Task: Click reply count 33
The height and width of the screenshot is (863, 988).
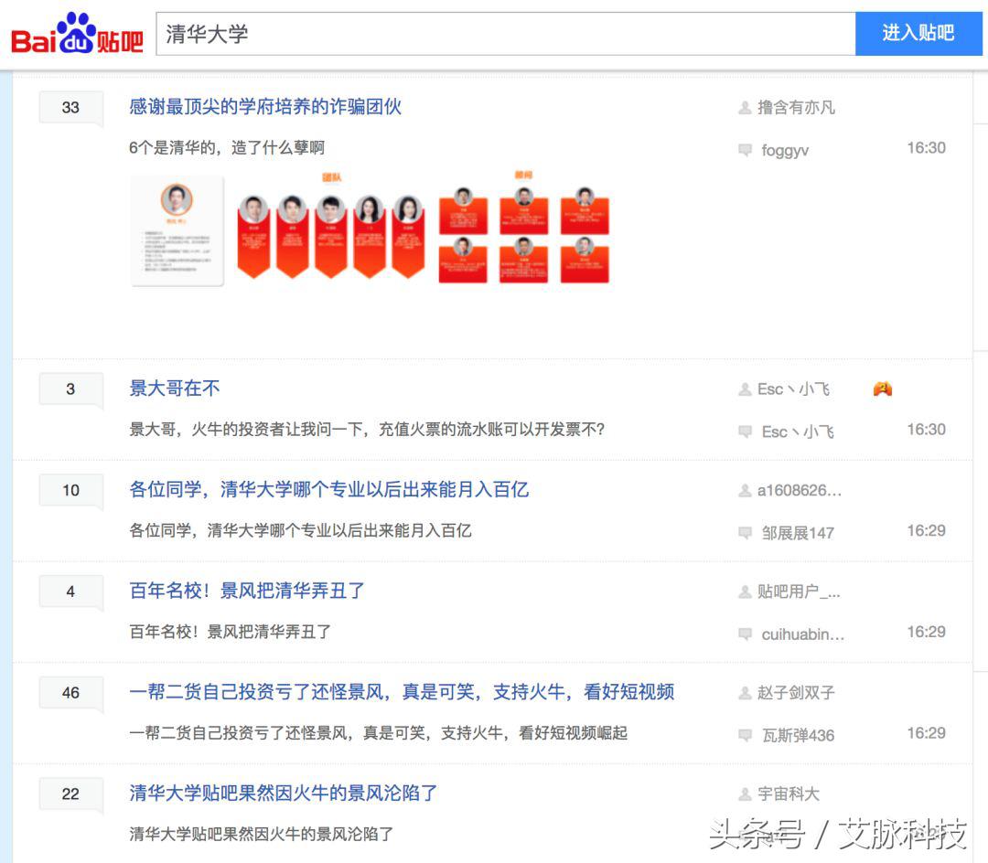Action: (x=70, y=108)
